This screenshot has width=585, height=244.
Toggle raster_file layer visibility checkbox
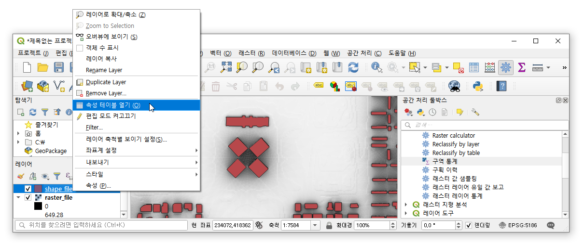click(28, 197)
